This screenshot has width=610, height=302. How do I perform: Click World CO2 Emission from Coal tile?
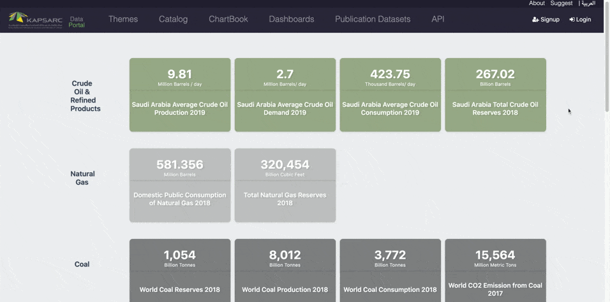click(x=495, y=271)
